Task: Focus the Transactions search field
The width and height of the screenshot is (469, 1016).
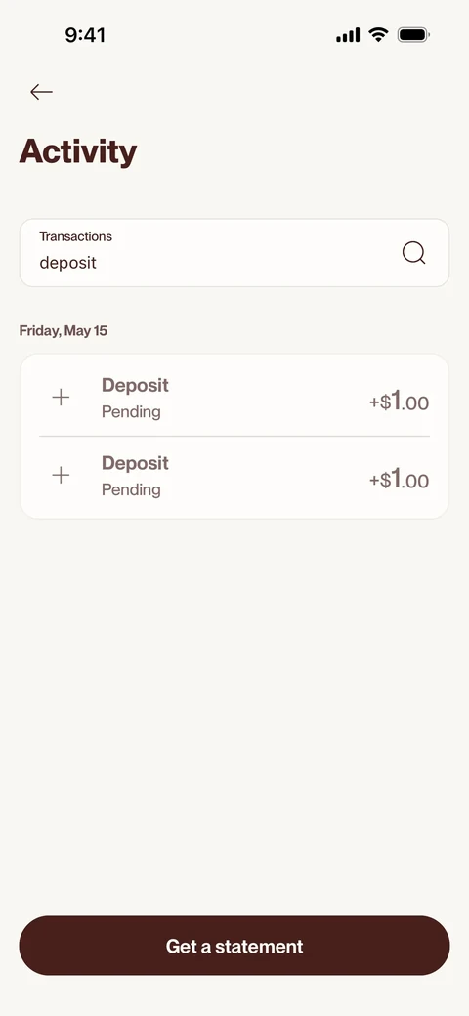Action: coord(234,253)
